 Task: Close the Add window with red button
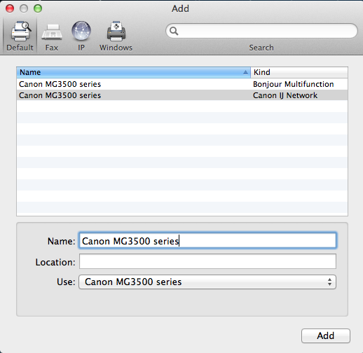(x=10, y=8)
